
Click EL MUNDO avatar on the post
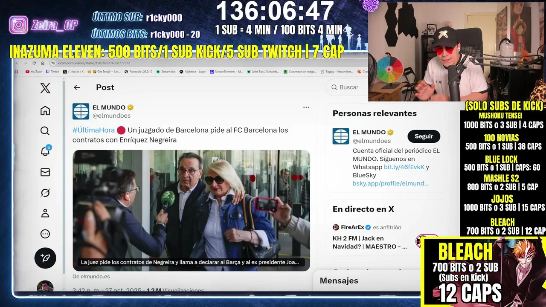click(x=81, y=111)
